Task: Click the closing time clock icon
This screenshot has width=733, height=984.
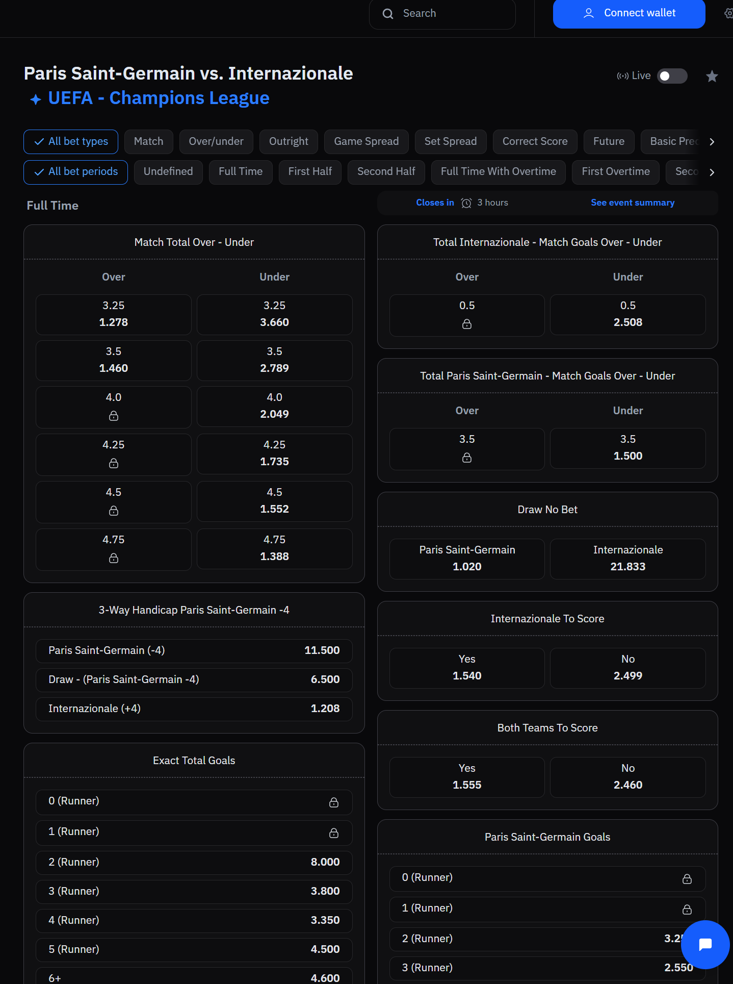Action: 466,203
